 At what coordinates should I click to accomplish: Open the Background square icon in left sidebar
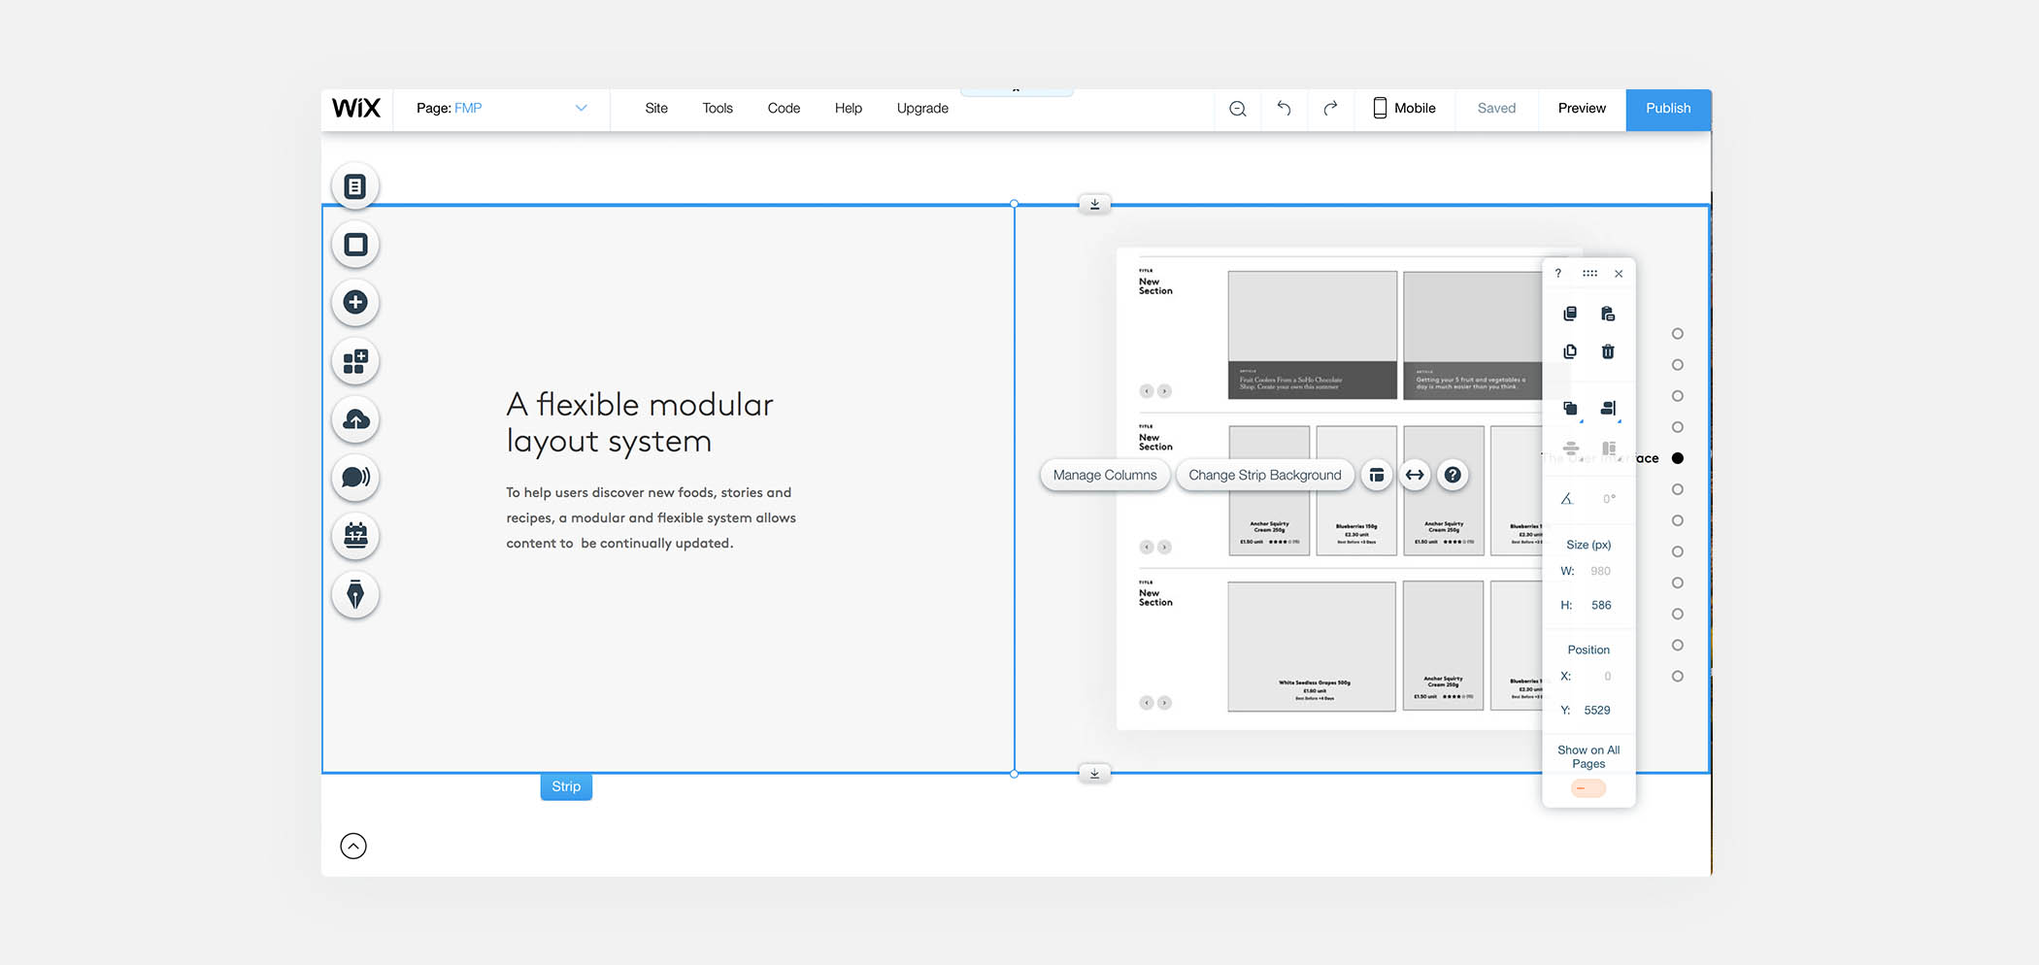[x=355, y=245]
